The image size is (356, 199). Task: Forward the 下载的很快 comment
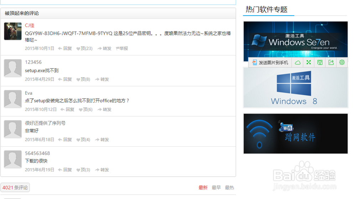[102, 170]
